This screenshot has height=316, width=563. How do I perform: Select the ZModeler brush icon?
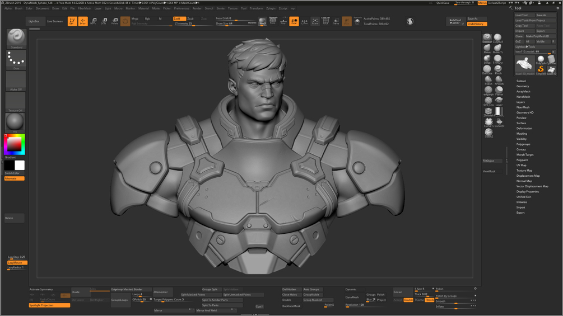(488, 112)
